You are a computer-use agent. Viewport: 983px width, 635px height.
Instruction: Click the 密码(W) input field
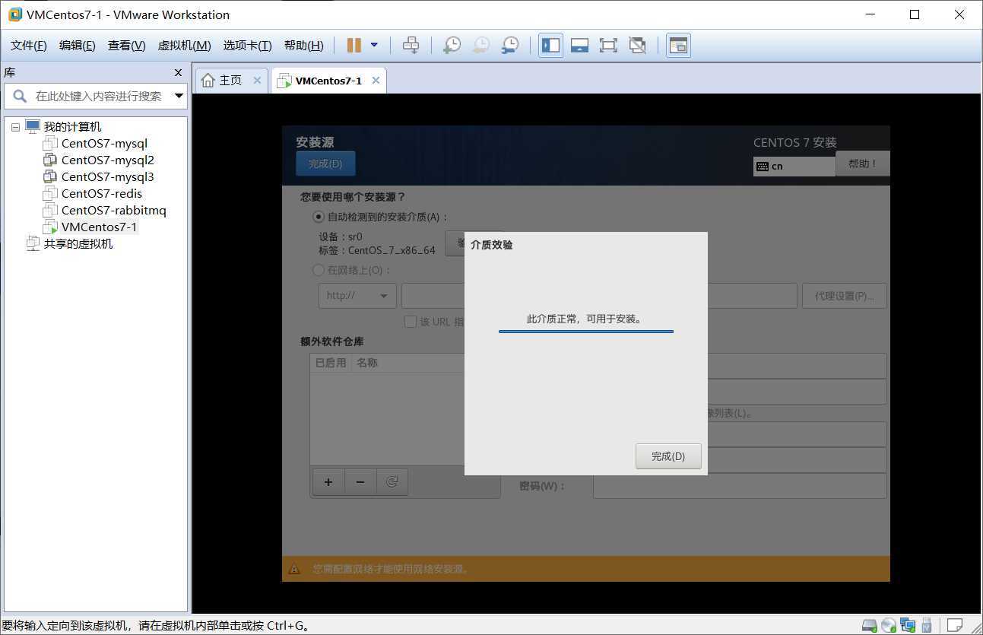[740, 486]
